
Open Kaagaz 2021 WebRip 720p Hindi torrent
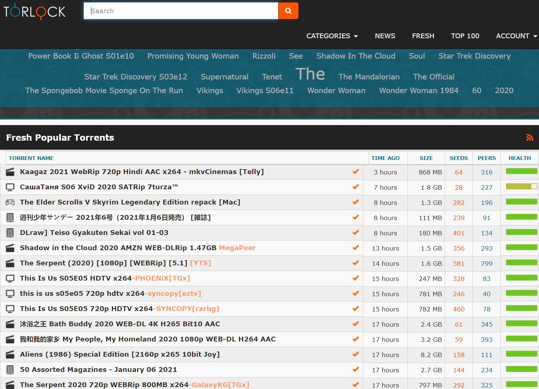pyautogui.click(x=142, y=172)
